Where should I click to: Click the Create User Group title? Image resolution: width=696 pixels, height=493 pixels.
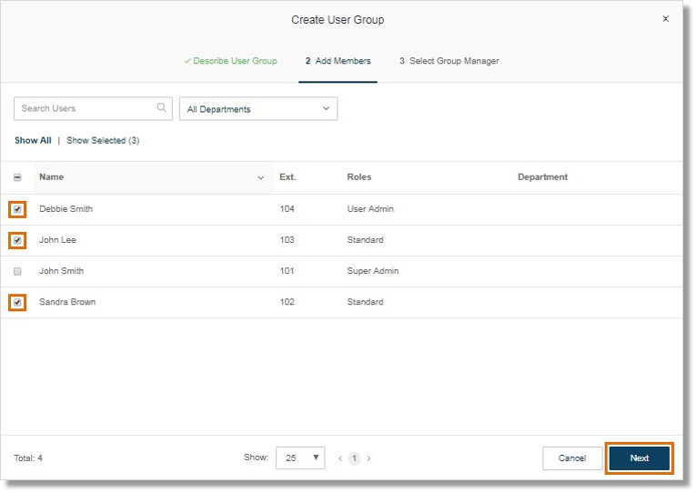[338, 20]
